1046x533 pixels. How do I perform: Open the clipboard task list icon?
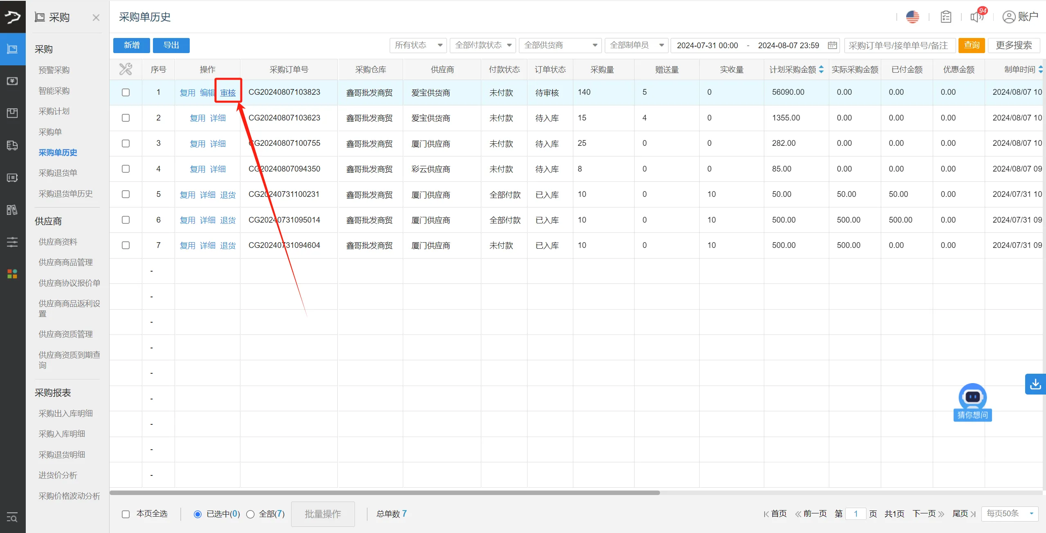(x=945, y=17)
